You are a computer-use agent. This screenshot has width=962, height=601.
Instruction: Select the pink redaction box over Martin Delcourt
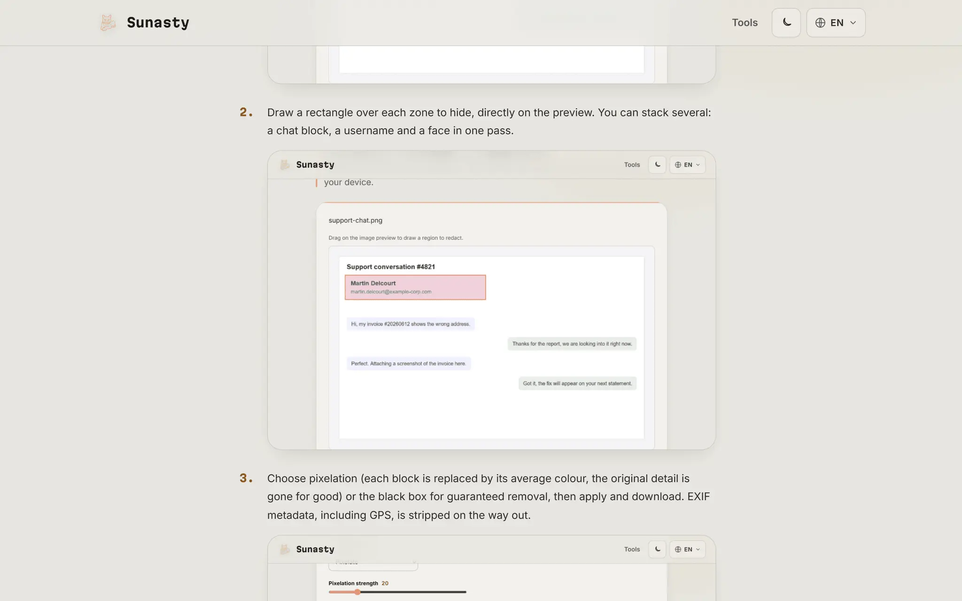click(415, 287)
